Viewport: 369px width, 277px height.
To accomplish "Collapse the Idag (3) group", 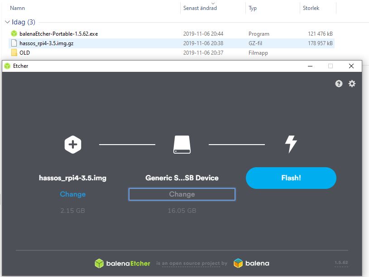I will point(7,22).
